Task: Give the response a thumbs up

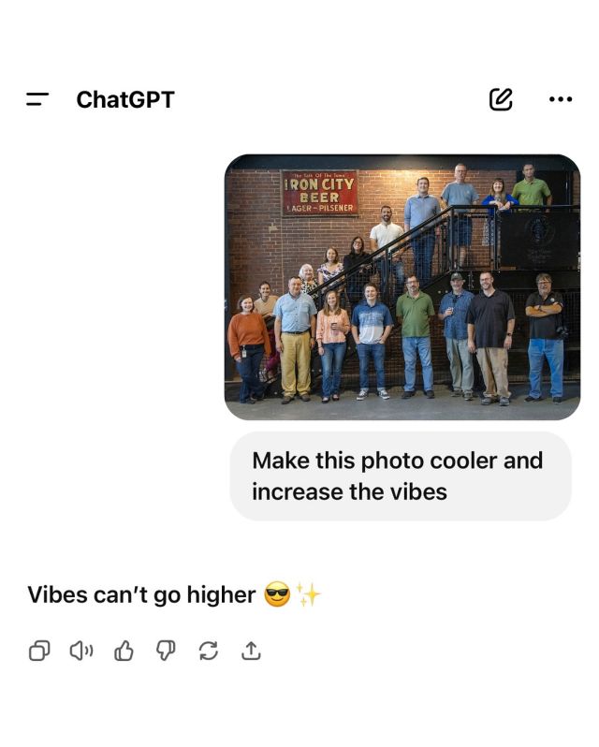Action: coord(124,651)
